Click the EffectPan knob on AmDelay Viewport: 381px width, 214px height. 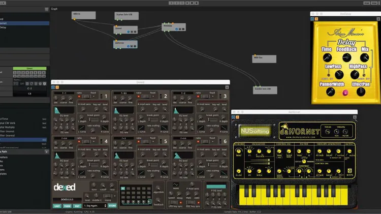pyautogui.click(x=361, y=92)
